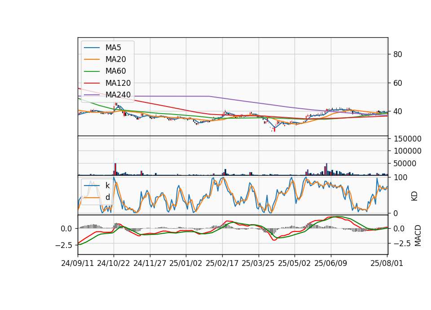The width and height of the screenshot is (431, 310).
Task: Click the 24/11/27 date axis label
Action: 150,263
